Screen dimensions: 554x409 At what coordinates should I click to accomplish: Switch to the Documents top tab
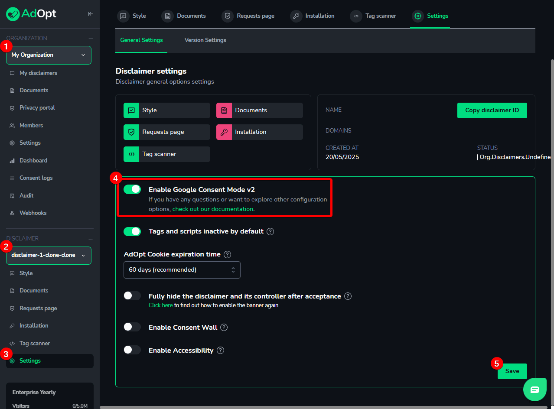[184, 16]
